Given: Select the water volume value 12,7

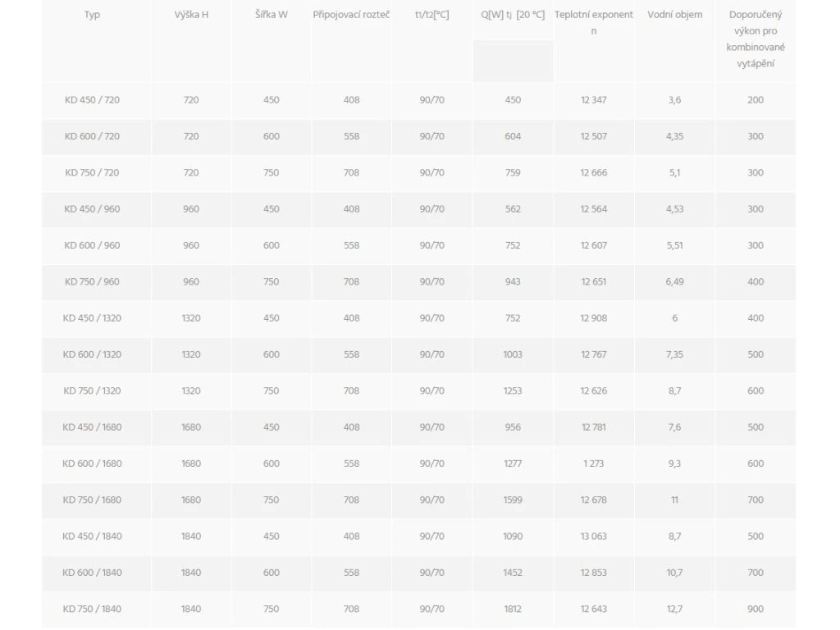Looking at the screenshot, I should pos(674,609).
